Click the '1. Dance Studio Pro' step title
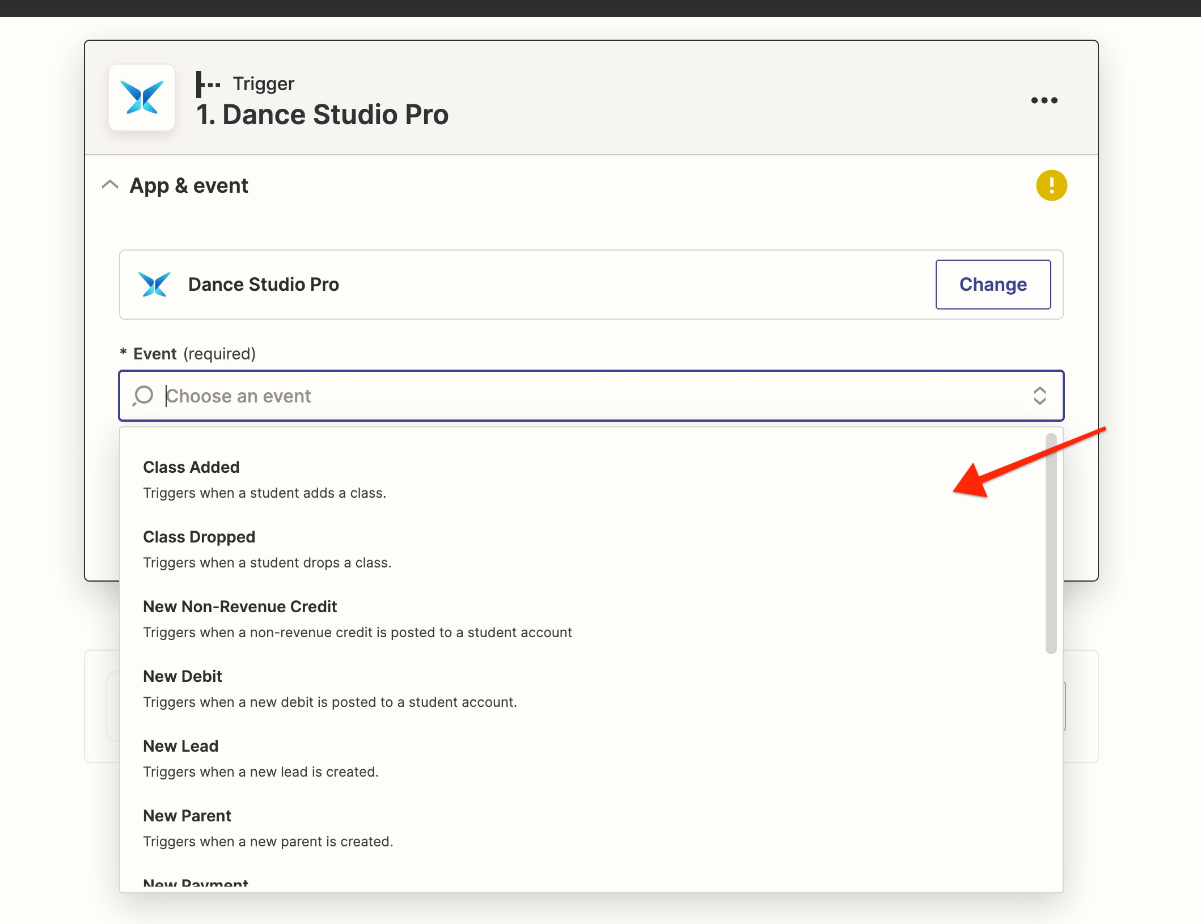The height and width of the screenshot is (924, 1201). (x=322, y=115)
